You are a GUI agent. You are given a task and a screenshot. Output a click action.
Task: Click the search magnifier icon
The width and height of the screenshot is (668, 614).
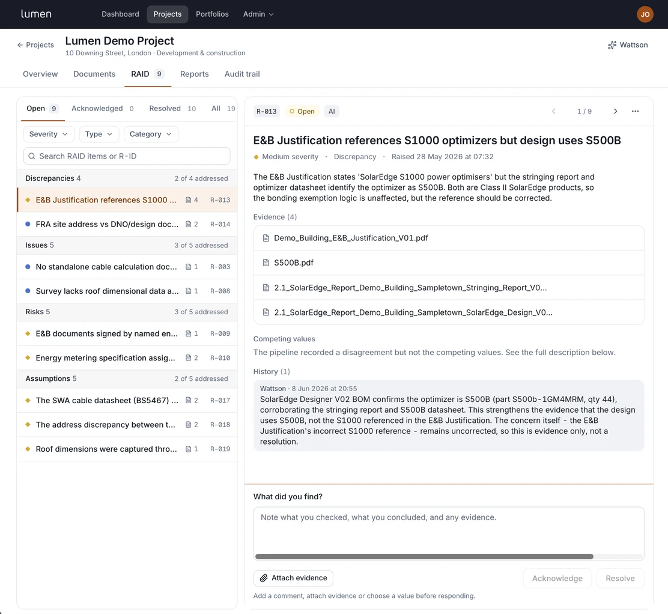tap(31, 156)
